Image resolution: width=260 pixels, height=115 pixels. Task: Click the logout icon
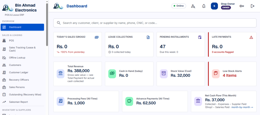click(252, 6)
